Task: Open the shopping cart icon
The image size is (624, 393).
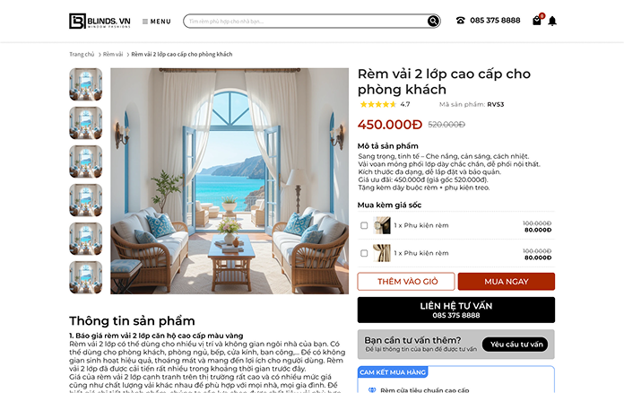Action: (x=537, y=20)
